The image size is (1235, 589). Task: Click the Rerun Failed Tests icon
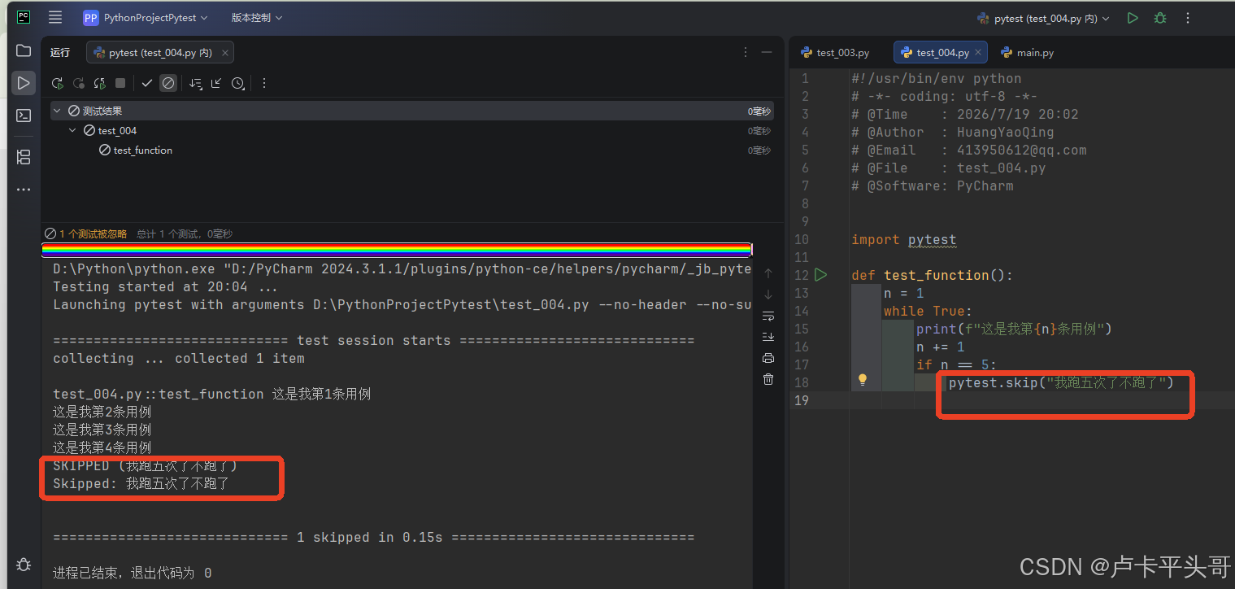(x=79, y=83)
